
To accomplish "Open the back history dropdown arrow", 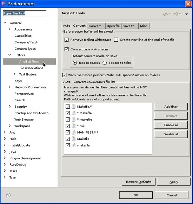I will click(x=169, y=14).
